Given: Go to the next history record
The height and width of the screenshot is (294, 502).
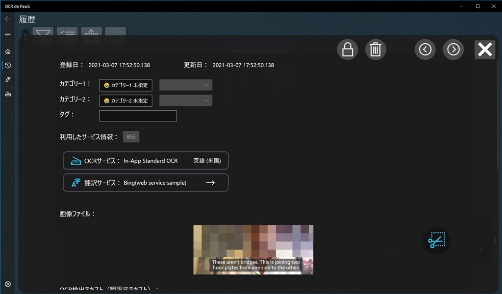Looking at the screenshot, I should (x=453, y=49).
